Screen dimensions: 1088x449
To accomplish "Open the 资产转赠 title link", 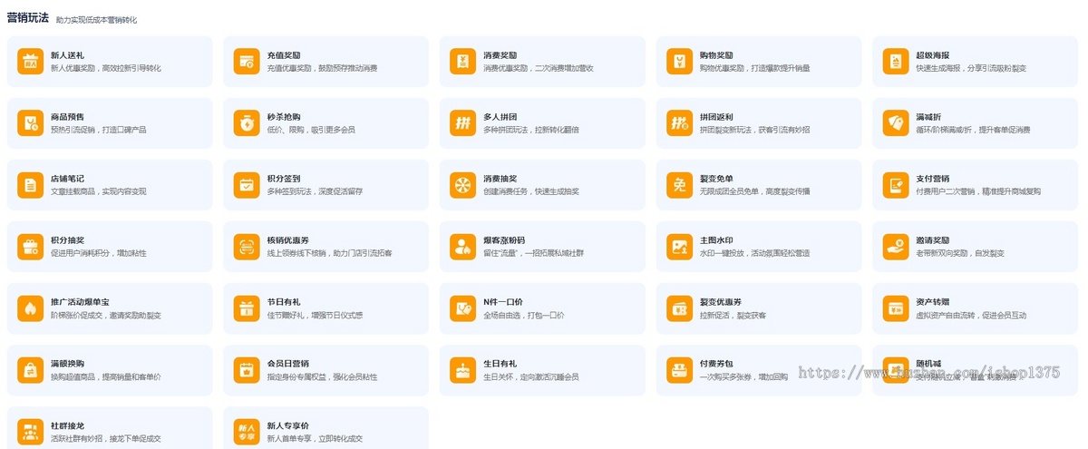I will [933, 302].
